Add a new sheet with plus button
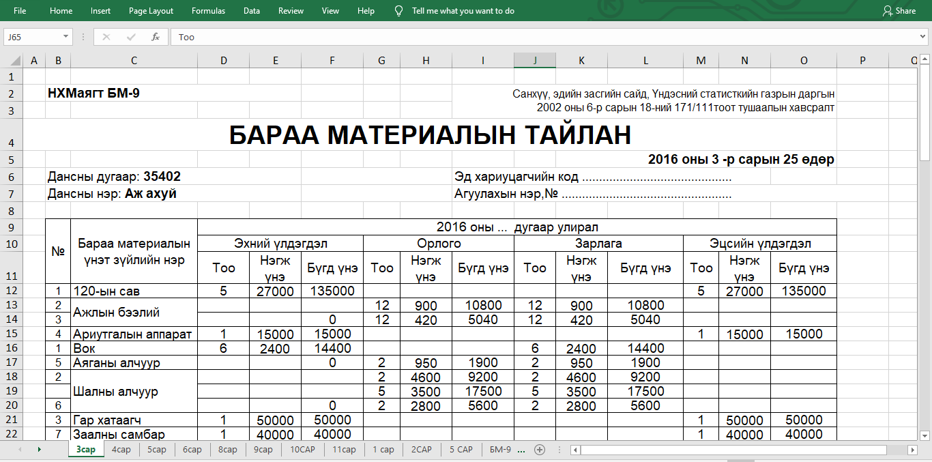 tap(540, 450)
